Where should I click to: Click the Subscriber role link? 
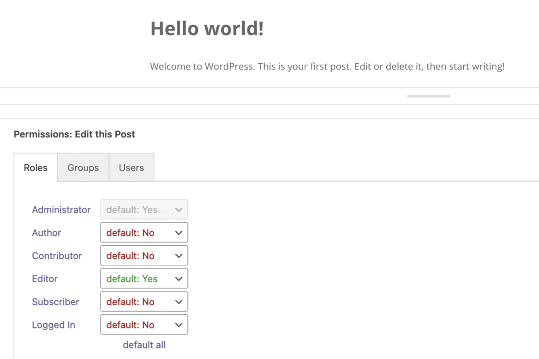pyautogui.click(x=55, y=302)
